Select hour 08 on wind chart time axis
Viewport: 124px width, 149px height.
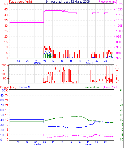pyautogui.click(x=45, y=61)
